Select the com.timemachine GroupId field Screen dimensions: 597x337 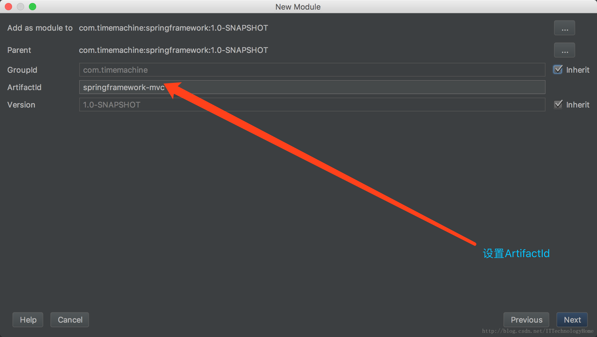tap(312, 69)
